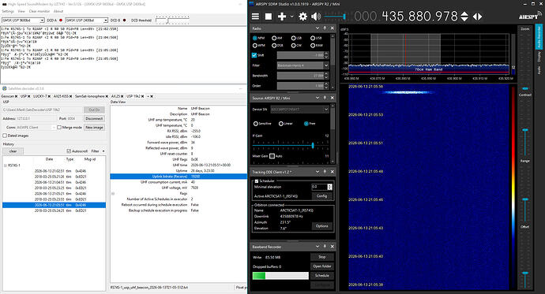
Task: Click the plus new slice icon
Action: [281, 17]
